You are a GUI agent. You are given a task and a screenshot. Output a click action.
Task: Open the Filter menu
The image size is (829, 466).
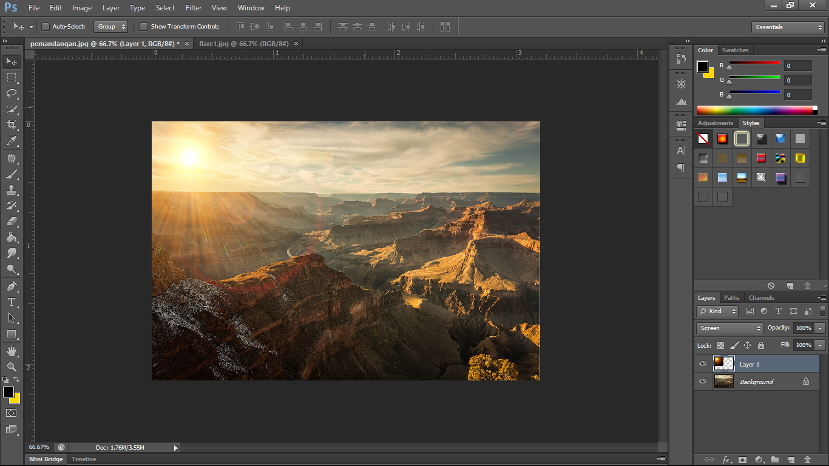point(194,8)
